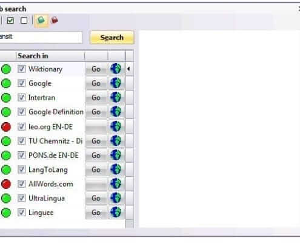300x243 pixels.
Task: Select the UltraLingua engine name
Action: [47, 198]
